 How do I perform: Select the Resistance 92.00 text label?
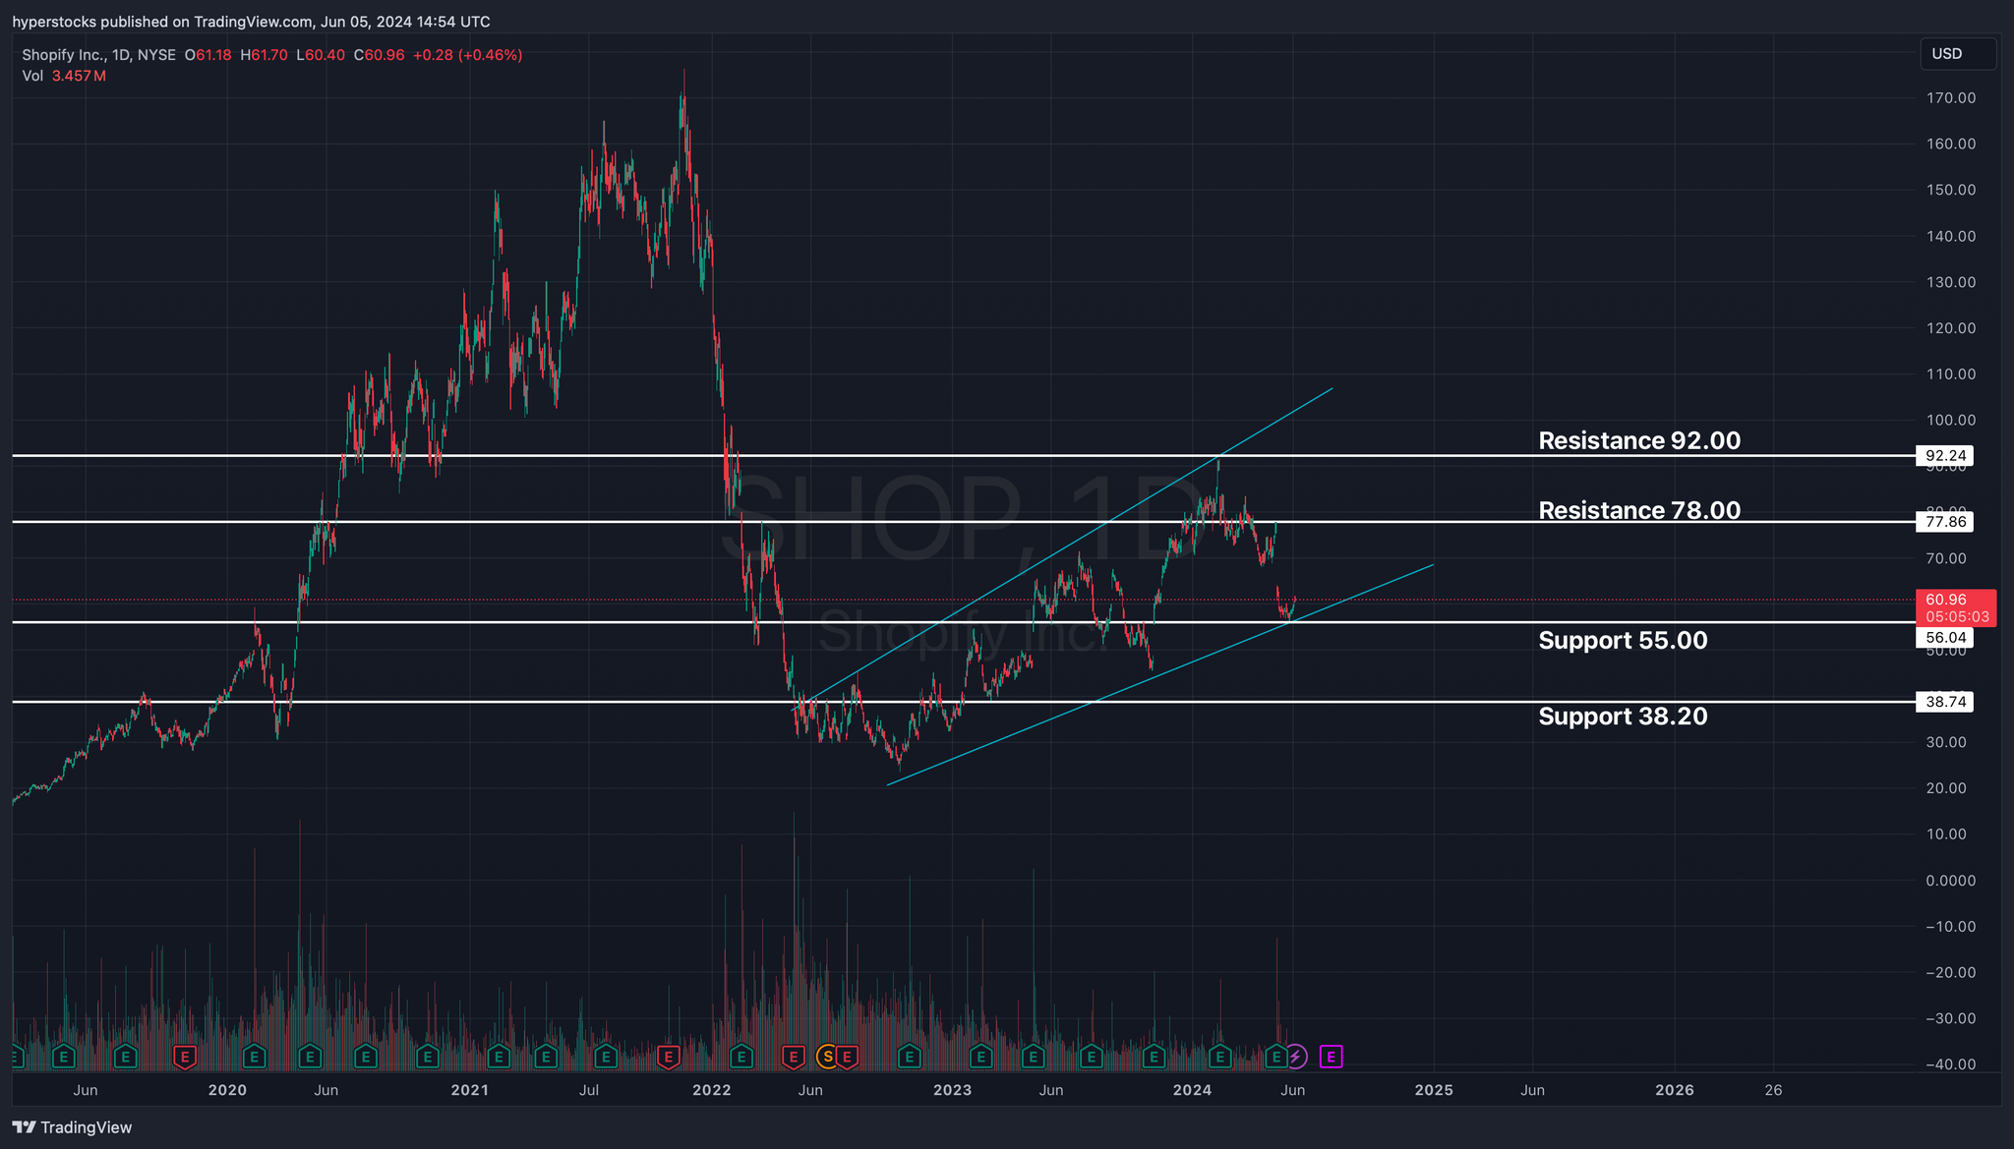click(1638, 440)
